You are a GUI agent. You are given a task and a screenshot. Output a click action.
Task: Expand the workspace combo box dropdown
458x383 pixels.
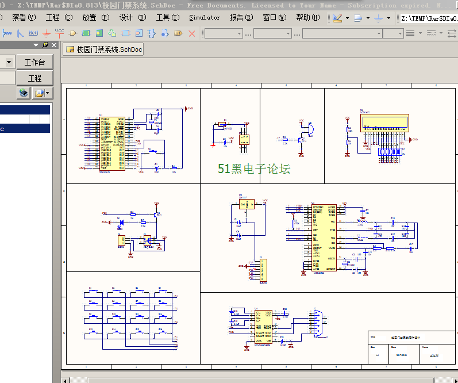point(10,62)
